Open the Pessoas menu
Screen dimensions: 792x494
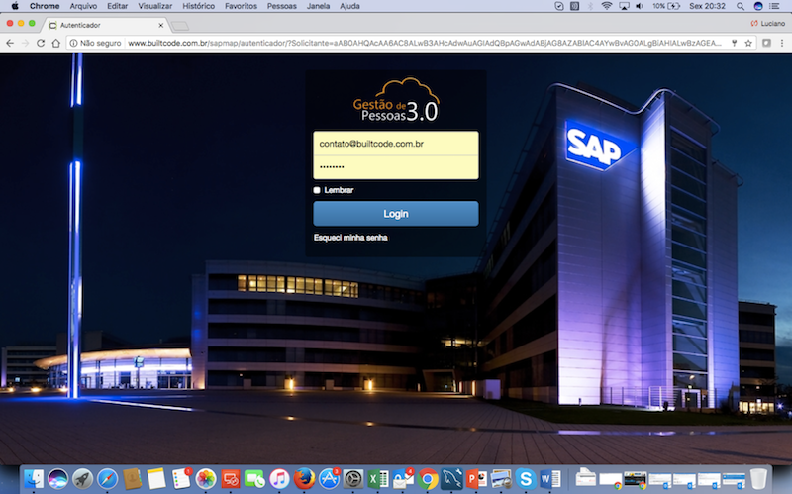pos(282,6)
